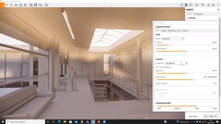Open the Atmosphere tab

tap(172, 31)
